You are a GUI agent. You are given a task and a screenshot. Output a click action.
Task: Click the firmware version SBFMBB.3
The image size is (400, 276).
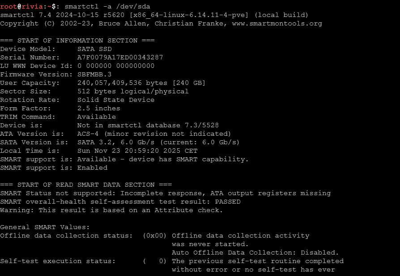(94, 74)
